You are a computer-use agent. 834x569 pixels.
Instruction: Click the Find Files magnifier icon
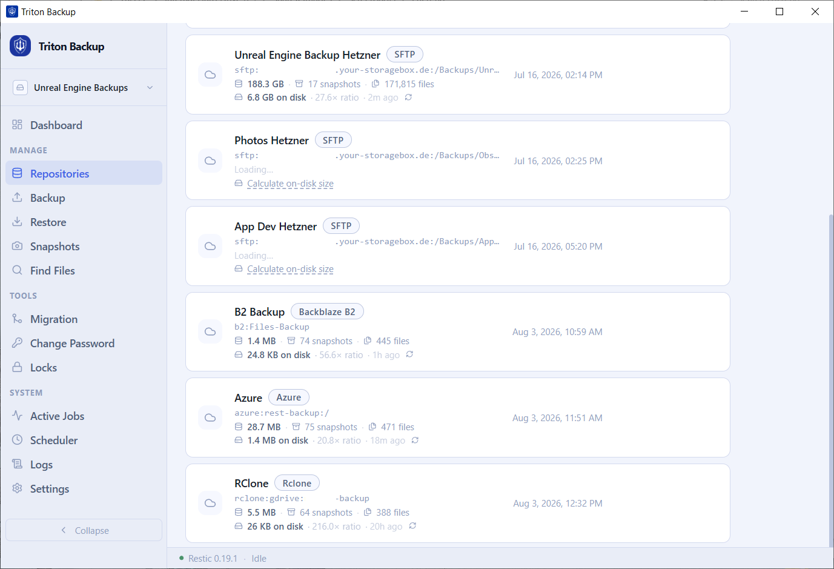tap(18, 270)
